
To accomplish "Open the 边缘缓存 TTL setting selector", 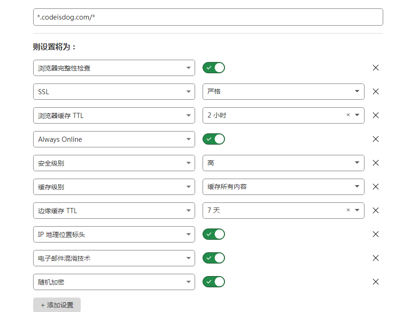I will point(114,210).
